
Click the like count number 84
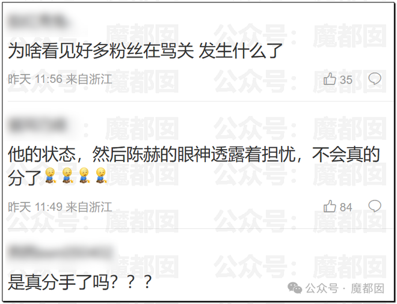(346, 207)
